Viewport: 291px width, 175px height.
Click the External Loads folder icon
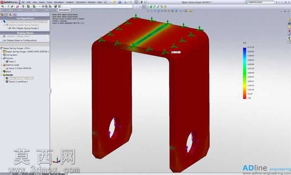click(x=4, y=65)
